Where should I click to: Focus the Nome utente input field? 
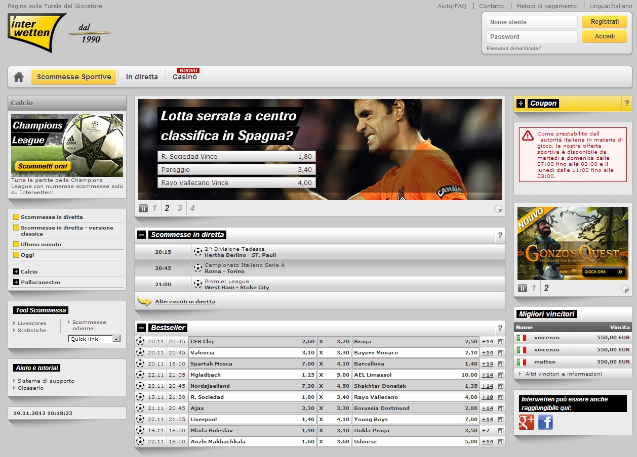click(532, 22)
